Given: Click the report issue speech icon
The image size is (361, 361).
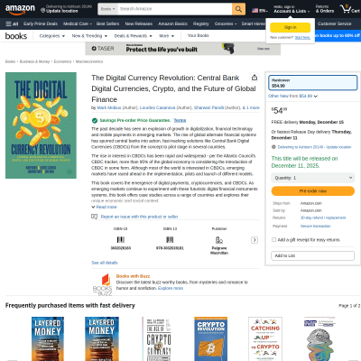Looking at the screenshot, I should click(x=94, y=217).
